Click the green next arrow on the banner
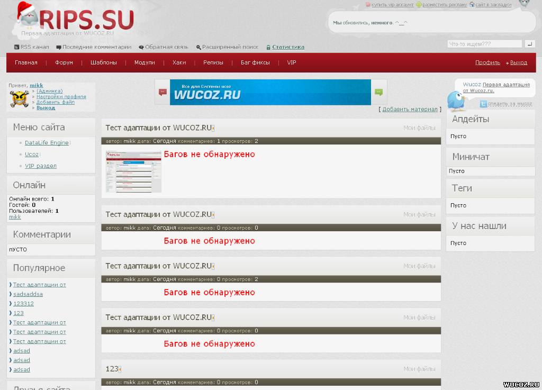The height and width of the screenshot is (390, 542). click(379, 92)
